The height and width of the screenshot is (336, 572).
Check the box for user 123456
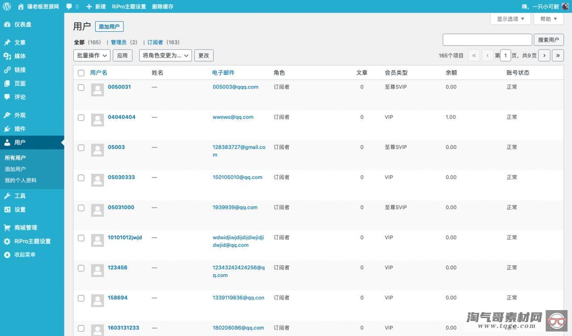click(81, 268)
